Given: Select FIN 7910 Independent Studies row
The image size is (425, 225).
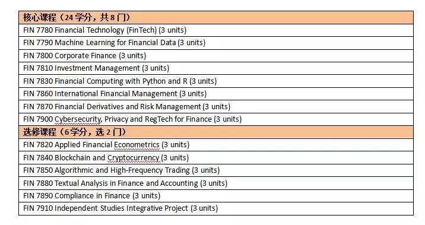Looking at the screenshot, I should (216, 208).
